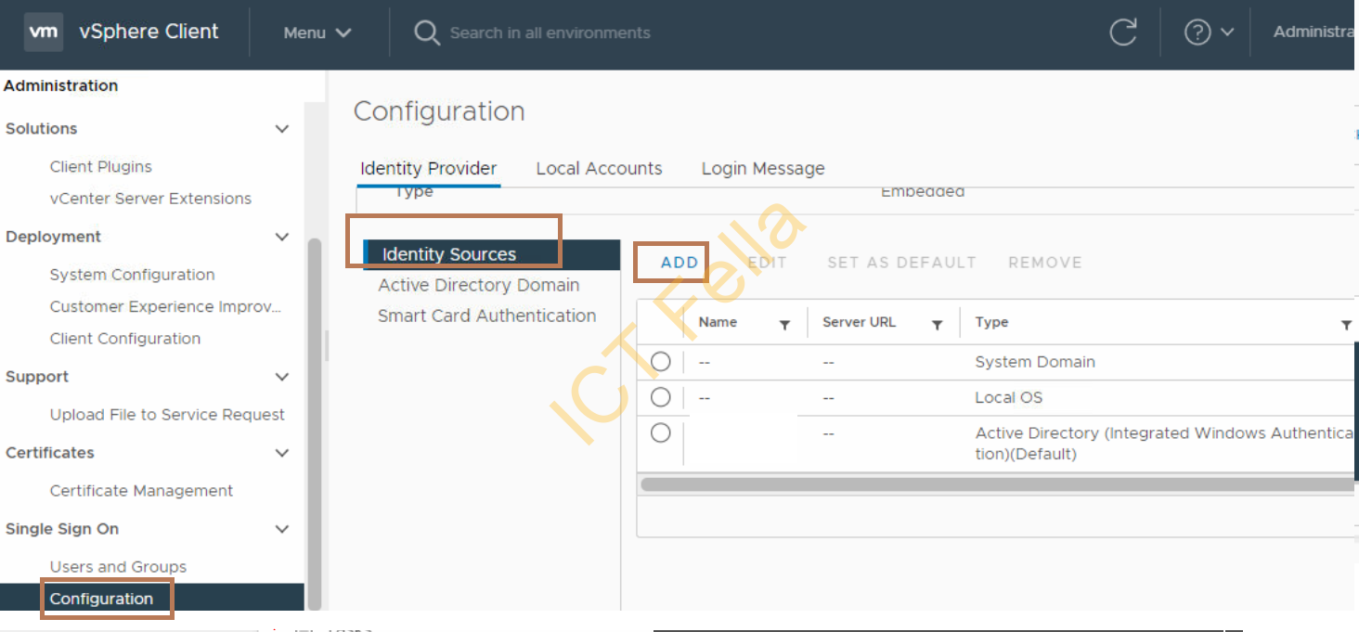The width and height of the screenshot is (1359, 632).
Task: Open Users and Groups in sidebar
Action: click(118, 567)
